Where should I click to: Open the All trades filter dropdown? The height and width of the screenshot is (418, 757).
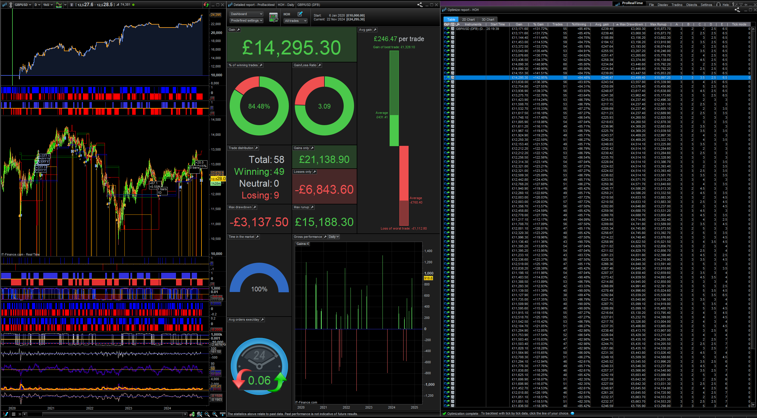point(295,21)
